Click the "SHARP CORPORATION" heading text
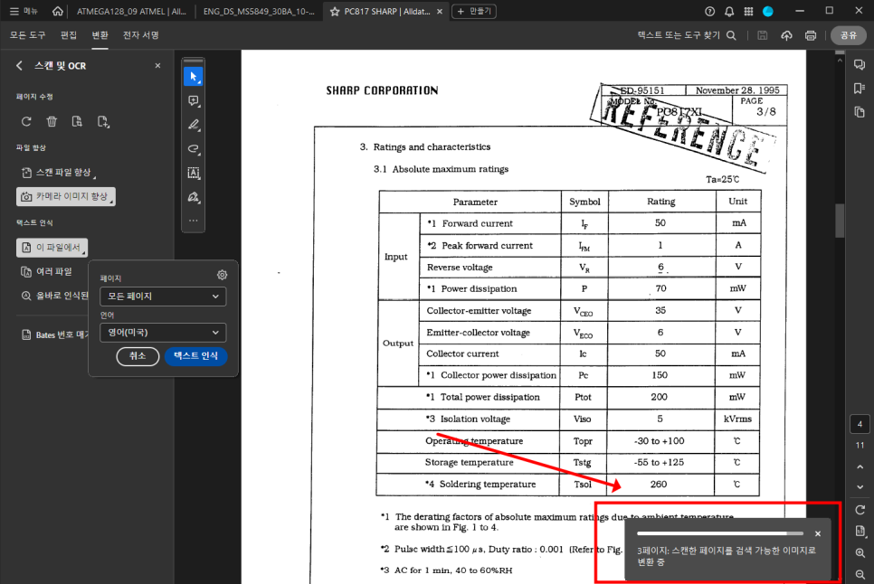 (x=383, y=90)
